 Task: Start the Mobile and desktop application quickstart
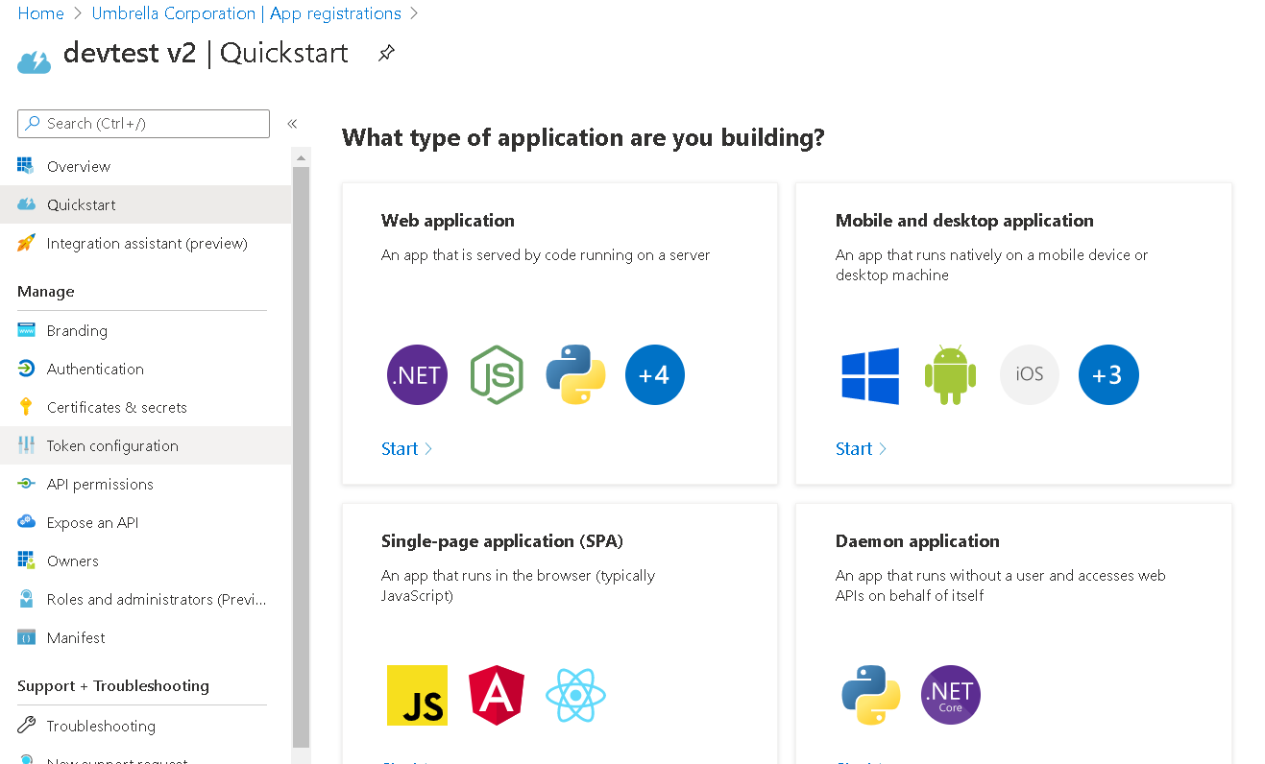(861, 448)
